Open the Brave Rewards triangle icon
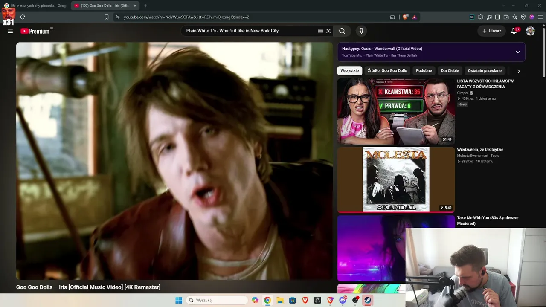This screenshot has width=546, height=307. [x=414, y=17]
